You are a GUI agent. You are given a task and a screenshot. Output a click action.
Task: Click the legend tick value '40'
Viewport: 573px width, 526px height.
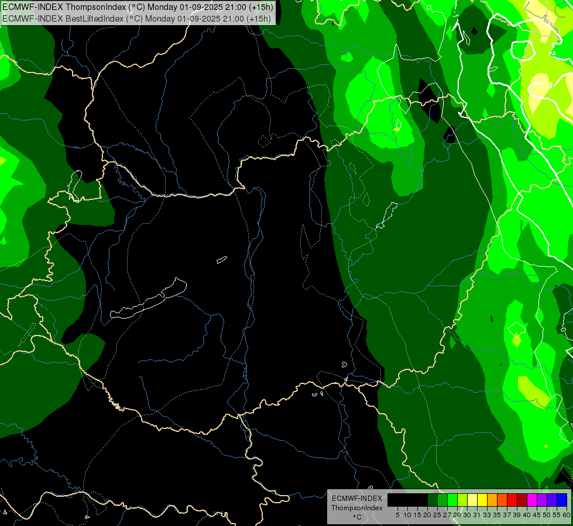point(527,515)
